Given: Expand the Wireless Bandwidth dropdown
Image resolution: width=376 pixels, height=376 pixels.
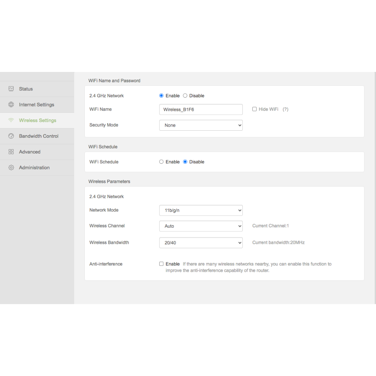Looking at the screenshot, I should click(x=201, y=243).
